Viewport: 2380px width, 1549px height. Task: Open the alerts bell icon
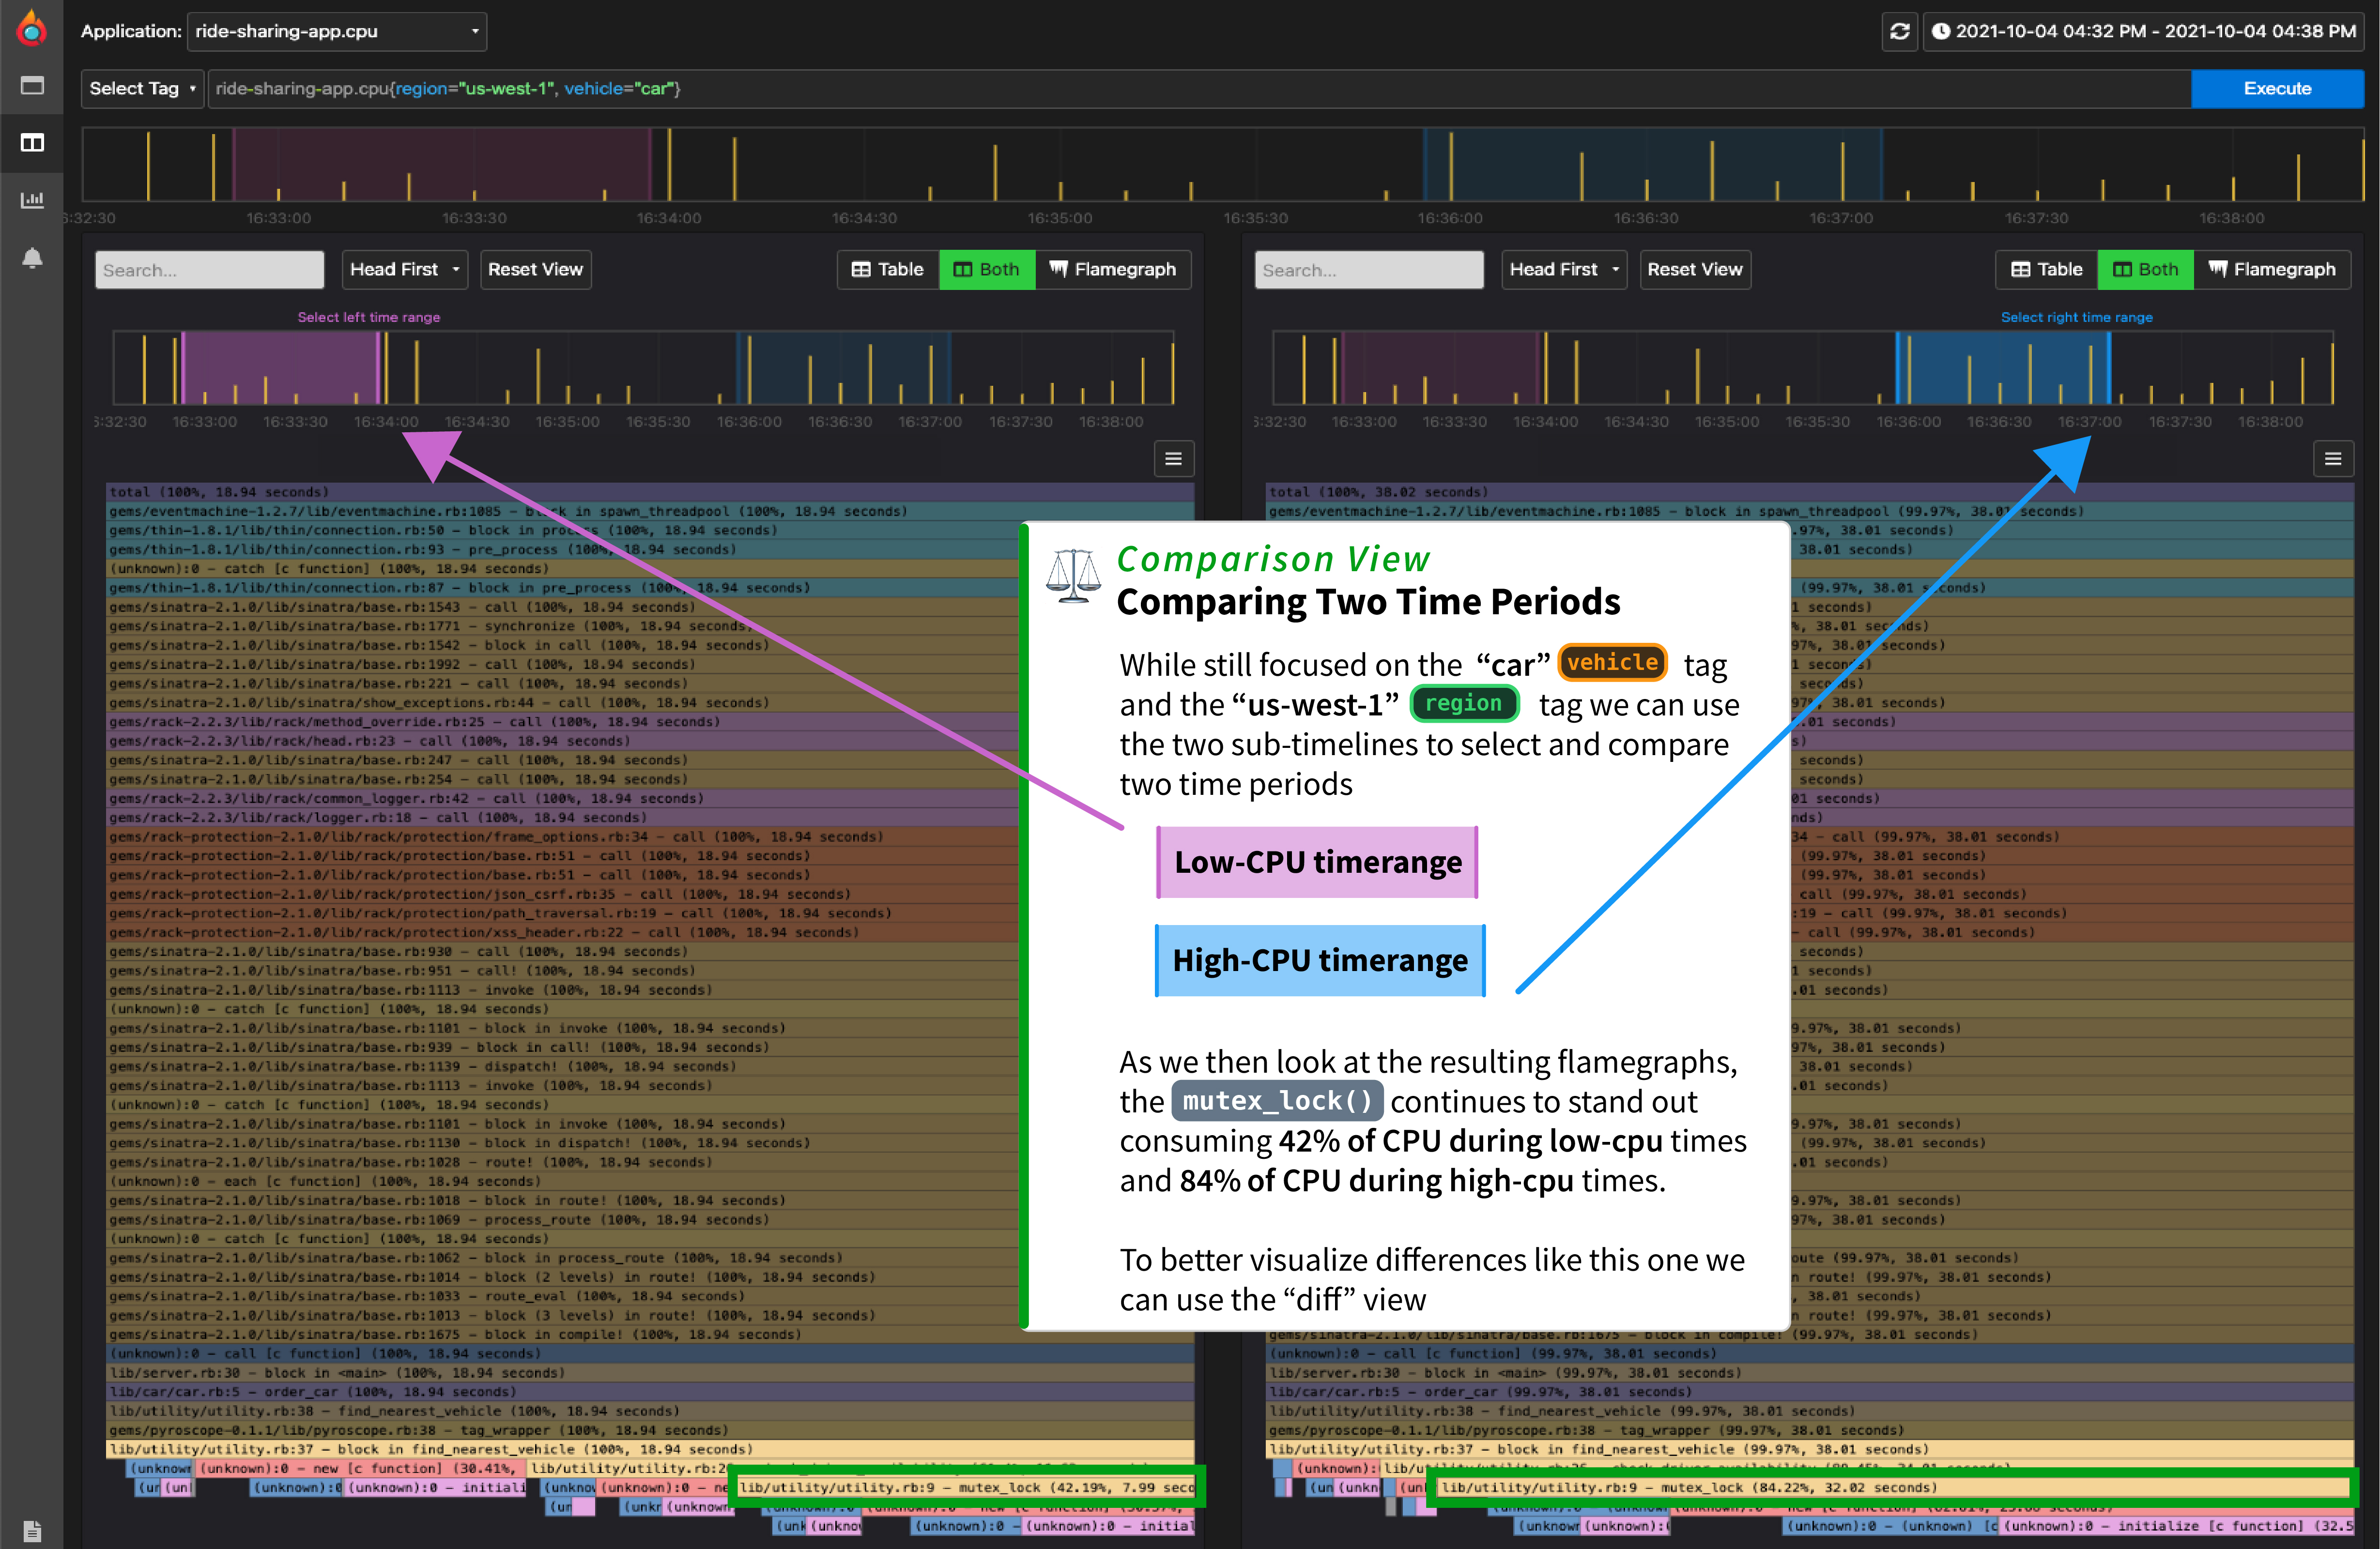point(32,258)
